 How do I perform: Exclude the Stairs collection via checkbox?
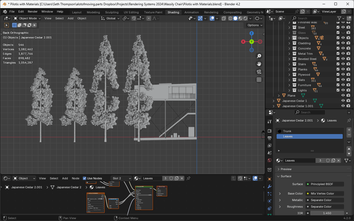coord(338,64)
